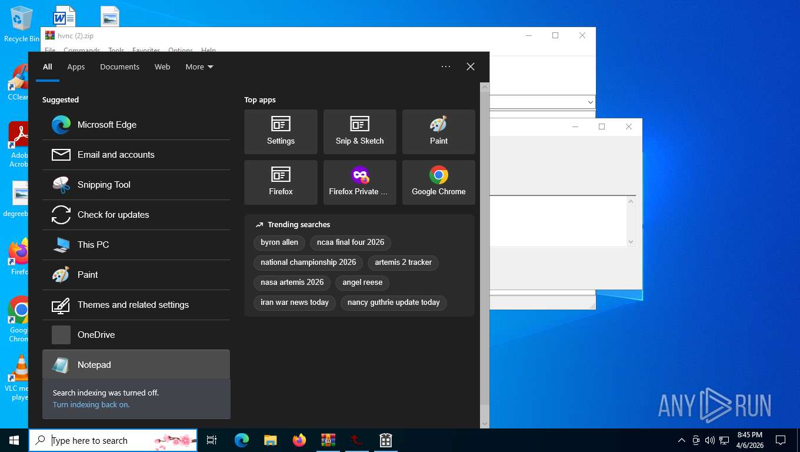Open the last taskbar app icon
The image size is (800, 452).
(x=386, y=440)
